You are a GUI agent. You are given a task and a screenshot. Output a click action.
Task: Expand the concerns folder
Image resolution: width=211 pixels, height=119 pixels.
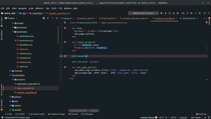[13, 79]
